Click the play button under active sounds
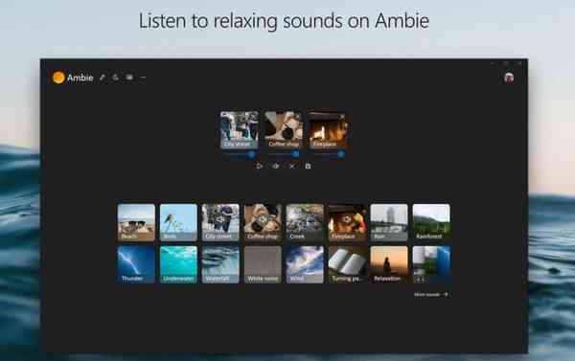 click(260, 166)
